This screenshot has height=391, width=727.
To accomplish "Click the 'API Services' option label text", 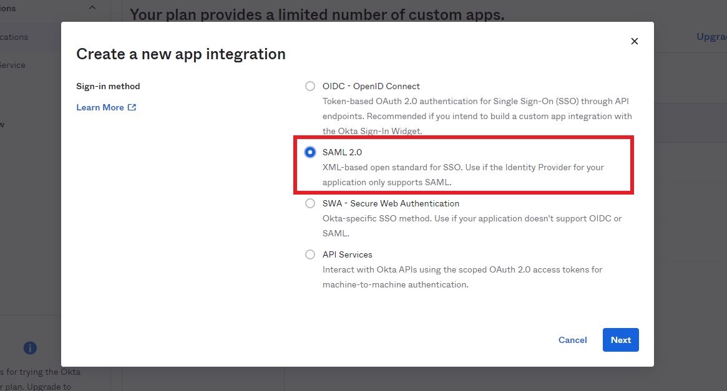I will click(x=347, y=254).
